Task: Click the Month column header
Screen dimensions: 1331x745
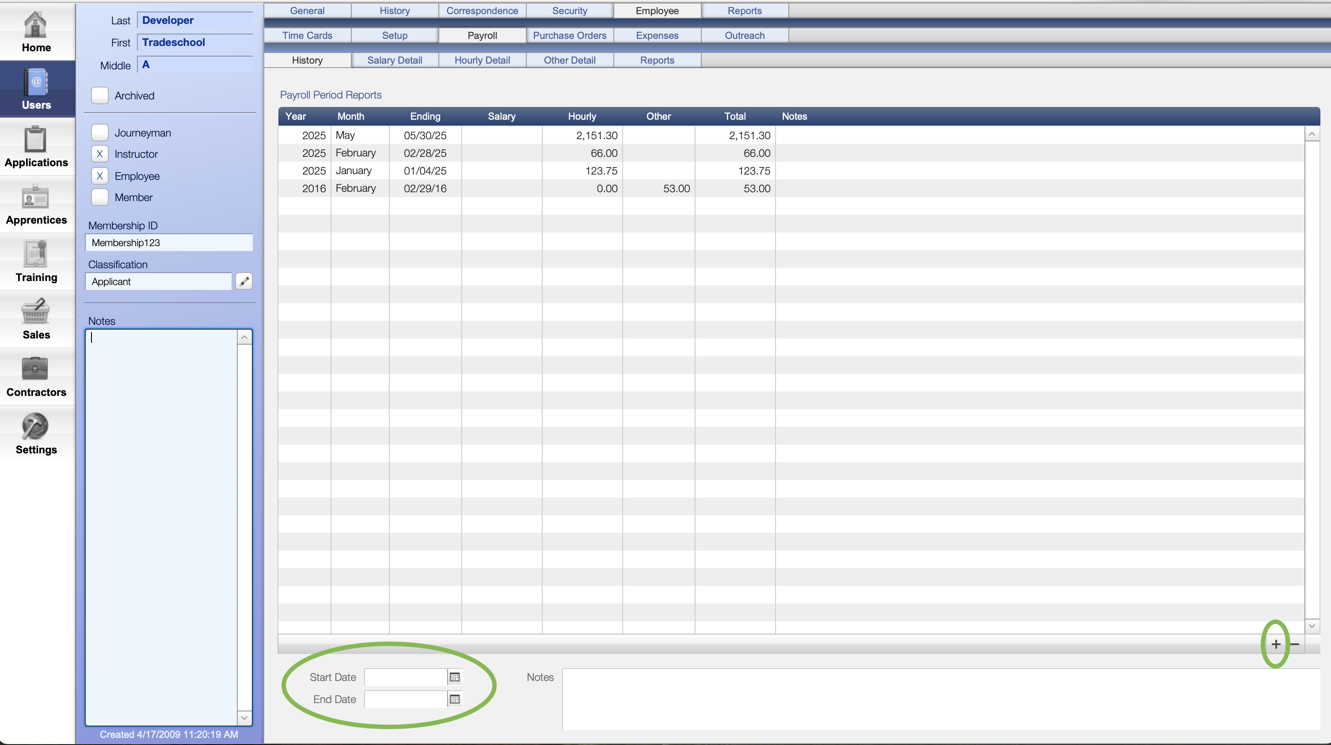Action: pos(350,117)
